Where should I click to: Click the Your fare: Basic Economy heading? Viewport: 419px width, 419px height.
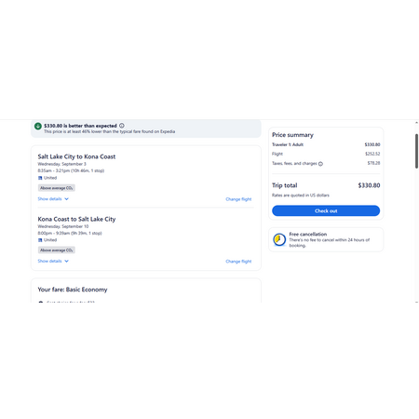[x=73, y=290]
